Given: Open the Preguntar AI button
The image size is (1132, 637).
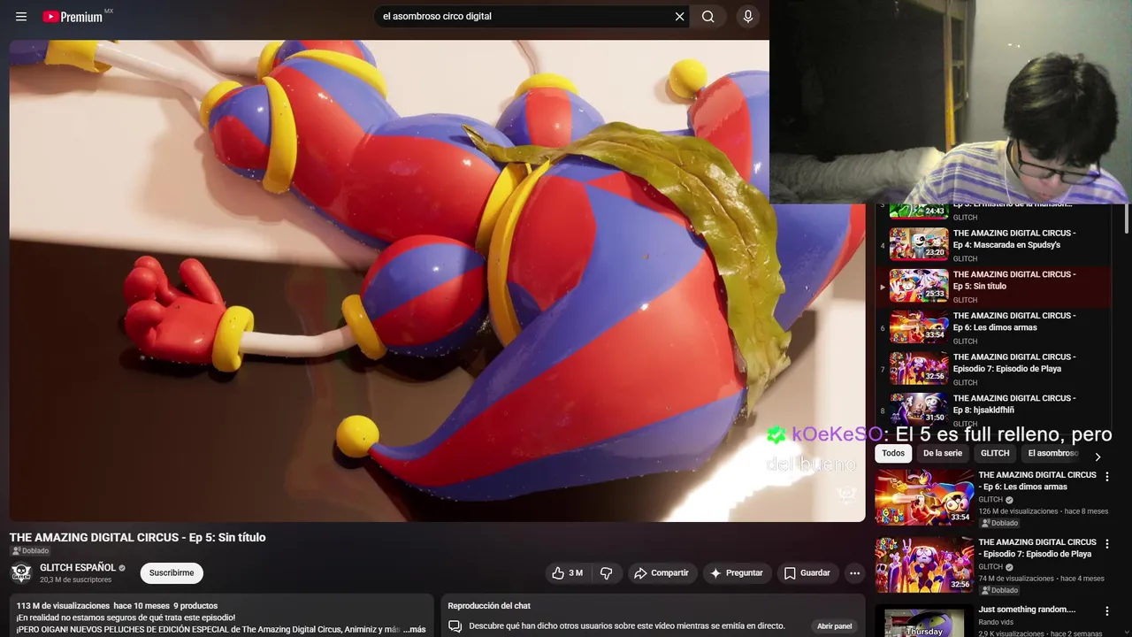Looking at the screenshot, I should coord(737,573).
